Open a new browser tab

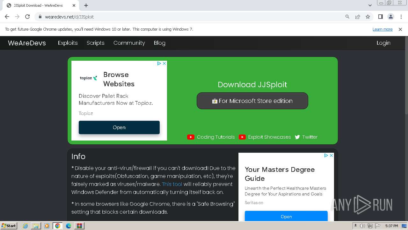(x=86, y=5)
